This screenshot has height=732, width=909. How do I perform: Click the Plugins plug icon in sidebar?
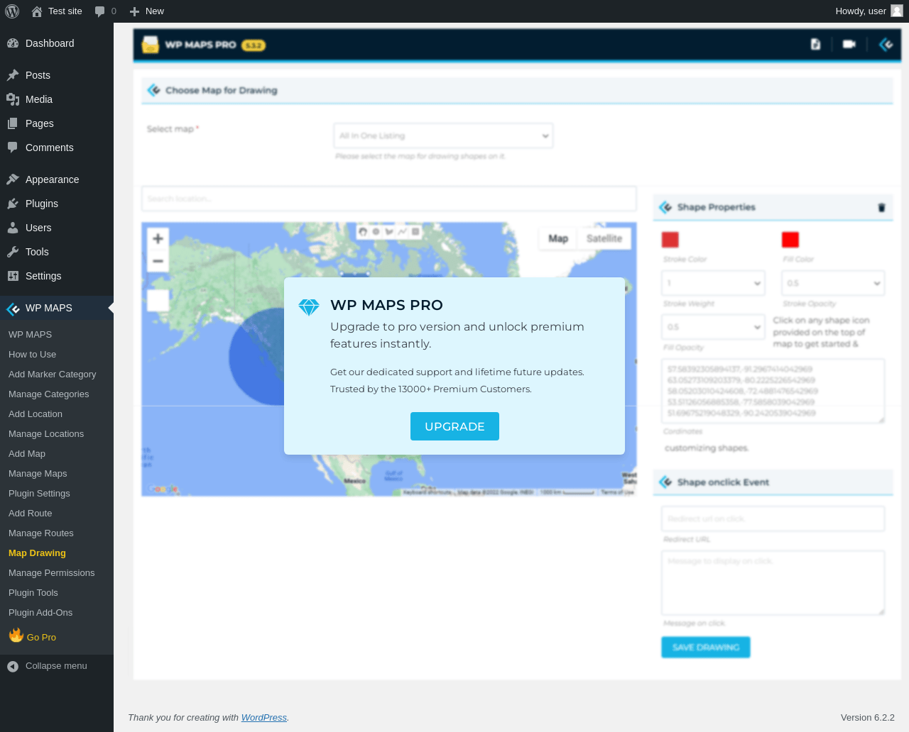coord(13,204)
